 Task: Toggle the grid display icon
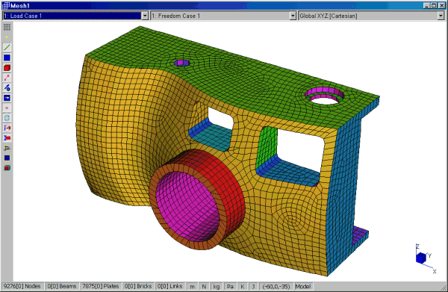pos(7,27)
